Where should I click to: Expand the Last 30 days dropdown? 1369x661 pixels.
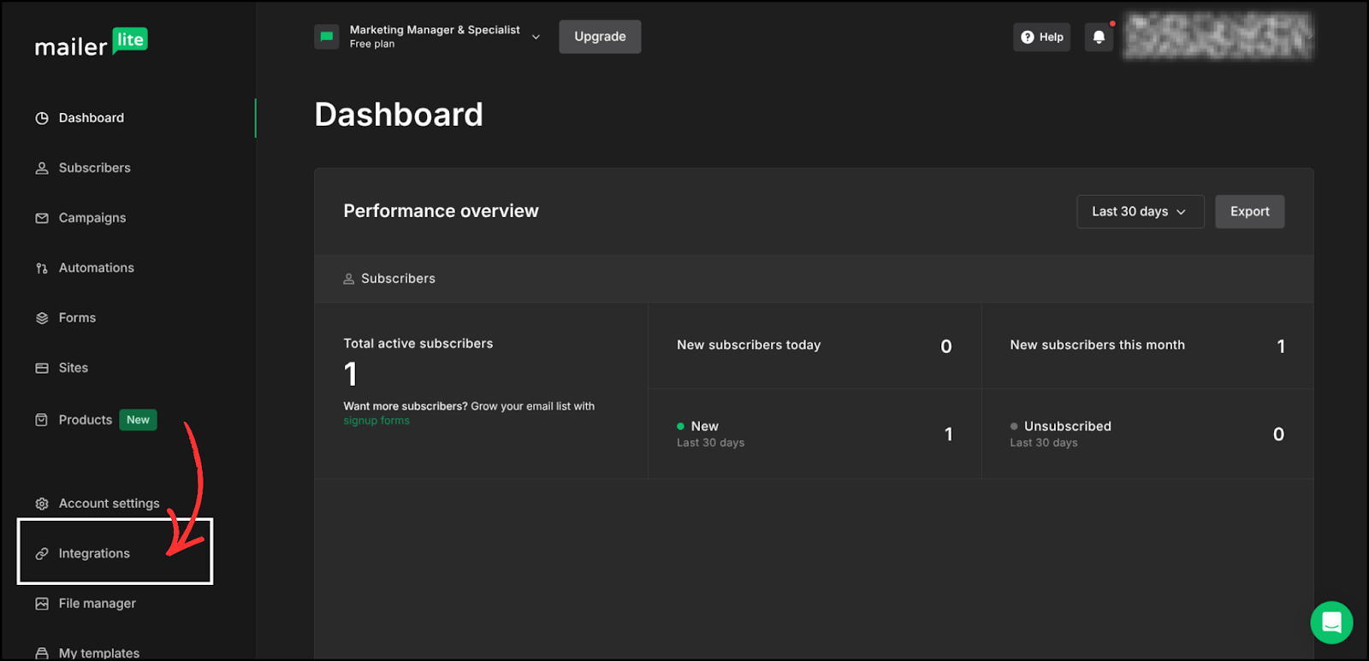[x=1140, y=212]
